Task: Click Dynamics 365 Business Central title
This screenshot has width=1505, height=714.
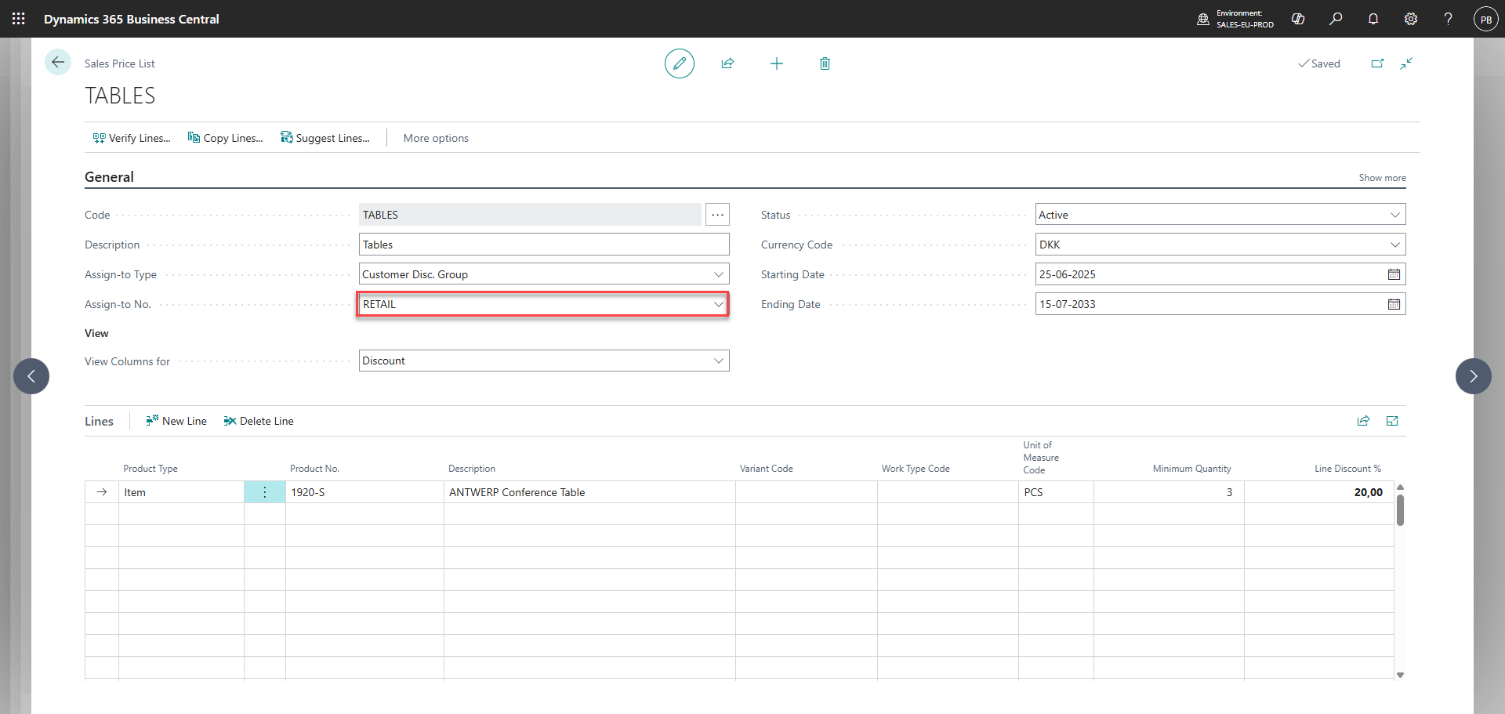Action: click(x=132, y=19)
